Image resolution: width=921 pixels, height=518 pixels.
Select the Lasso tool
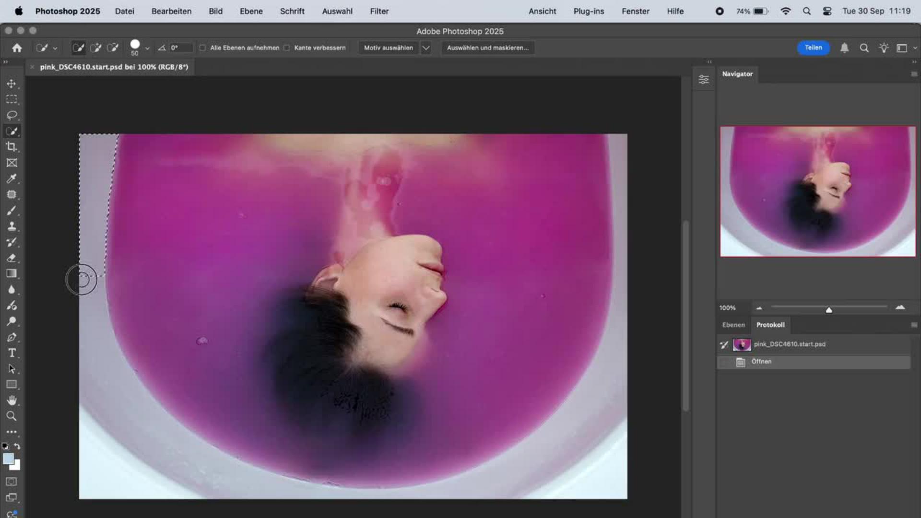coord(12,115)
